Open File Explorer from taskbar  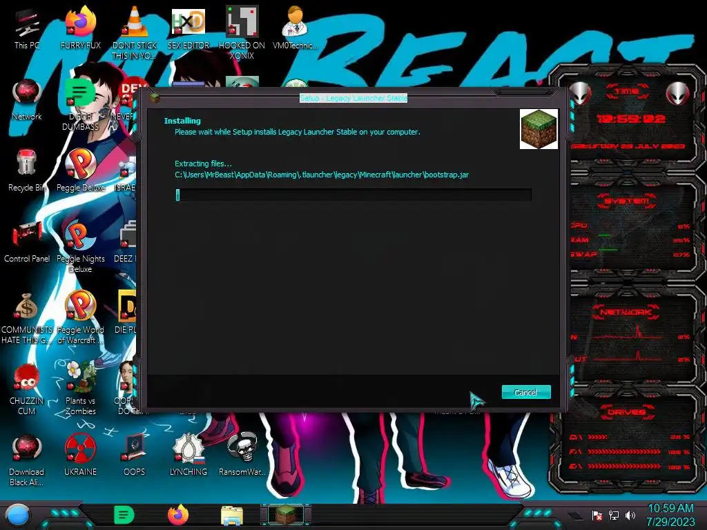pos(232,516)
